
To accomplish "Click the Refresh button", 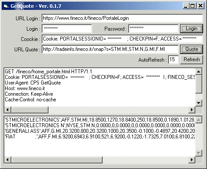I will point(191,59).
